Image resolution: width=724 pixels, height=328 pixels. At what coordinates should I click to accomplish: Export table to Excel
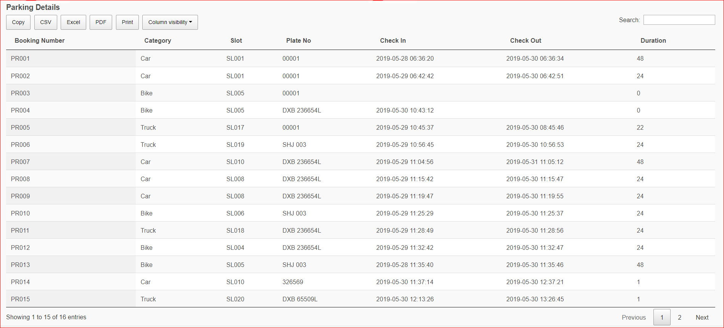click(x=73, y=22)
